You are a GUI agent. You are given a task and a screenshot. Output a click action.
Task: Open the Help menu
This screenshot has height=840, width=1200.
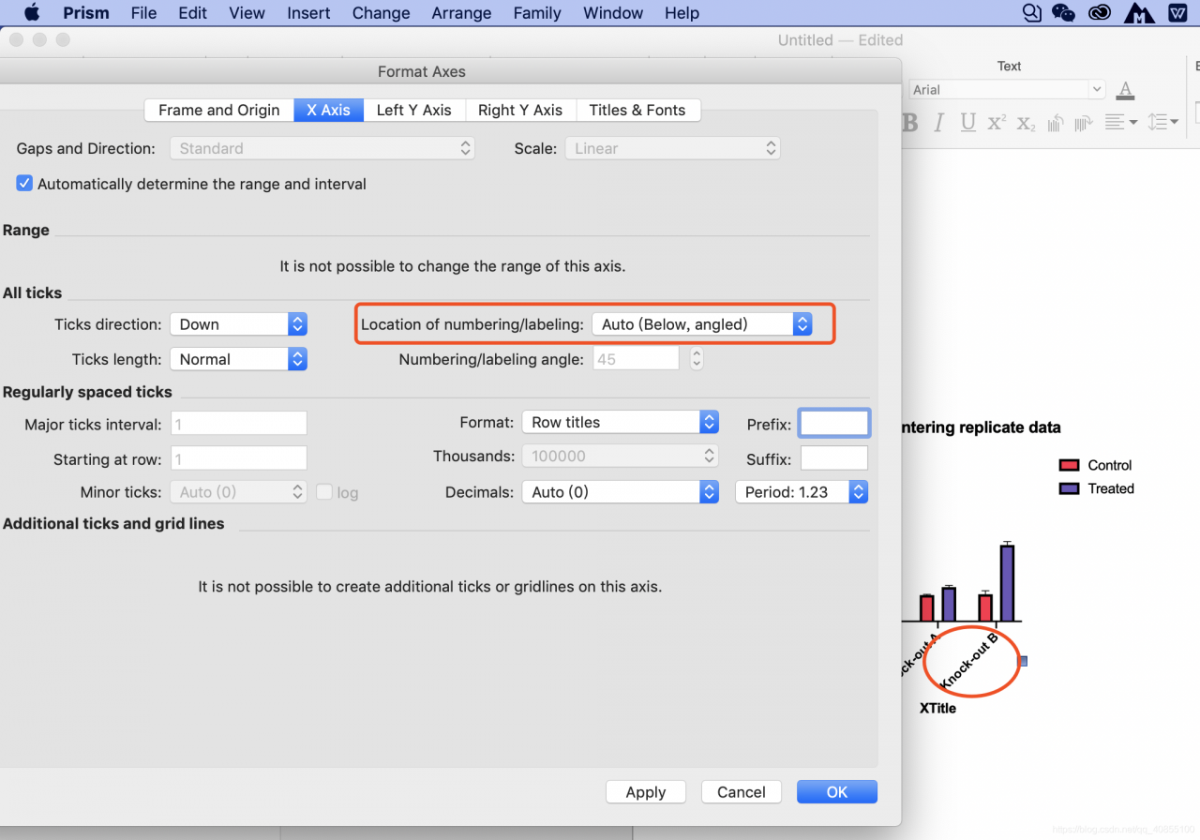pyautogui.click(x=682, y=13)
